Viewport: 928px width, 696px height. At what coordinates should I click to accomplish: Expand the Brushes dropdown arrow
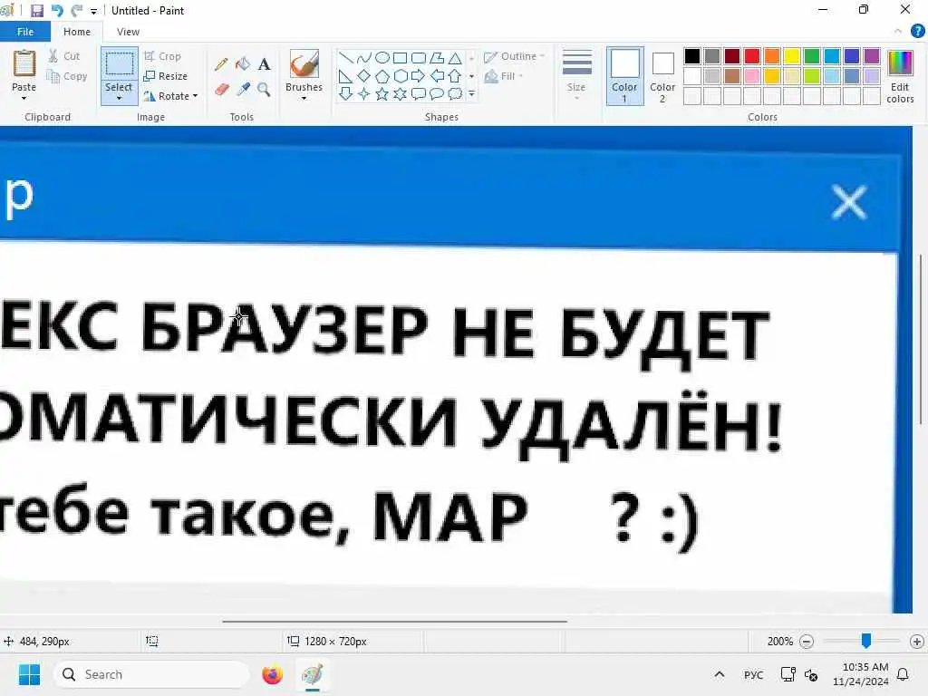tap(304, 98)
